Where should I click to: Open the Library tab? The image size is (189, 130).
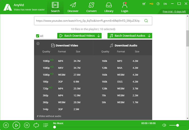109,7
